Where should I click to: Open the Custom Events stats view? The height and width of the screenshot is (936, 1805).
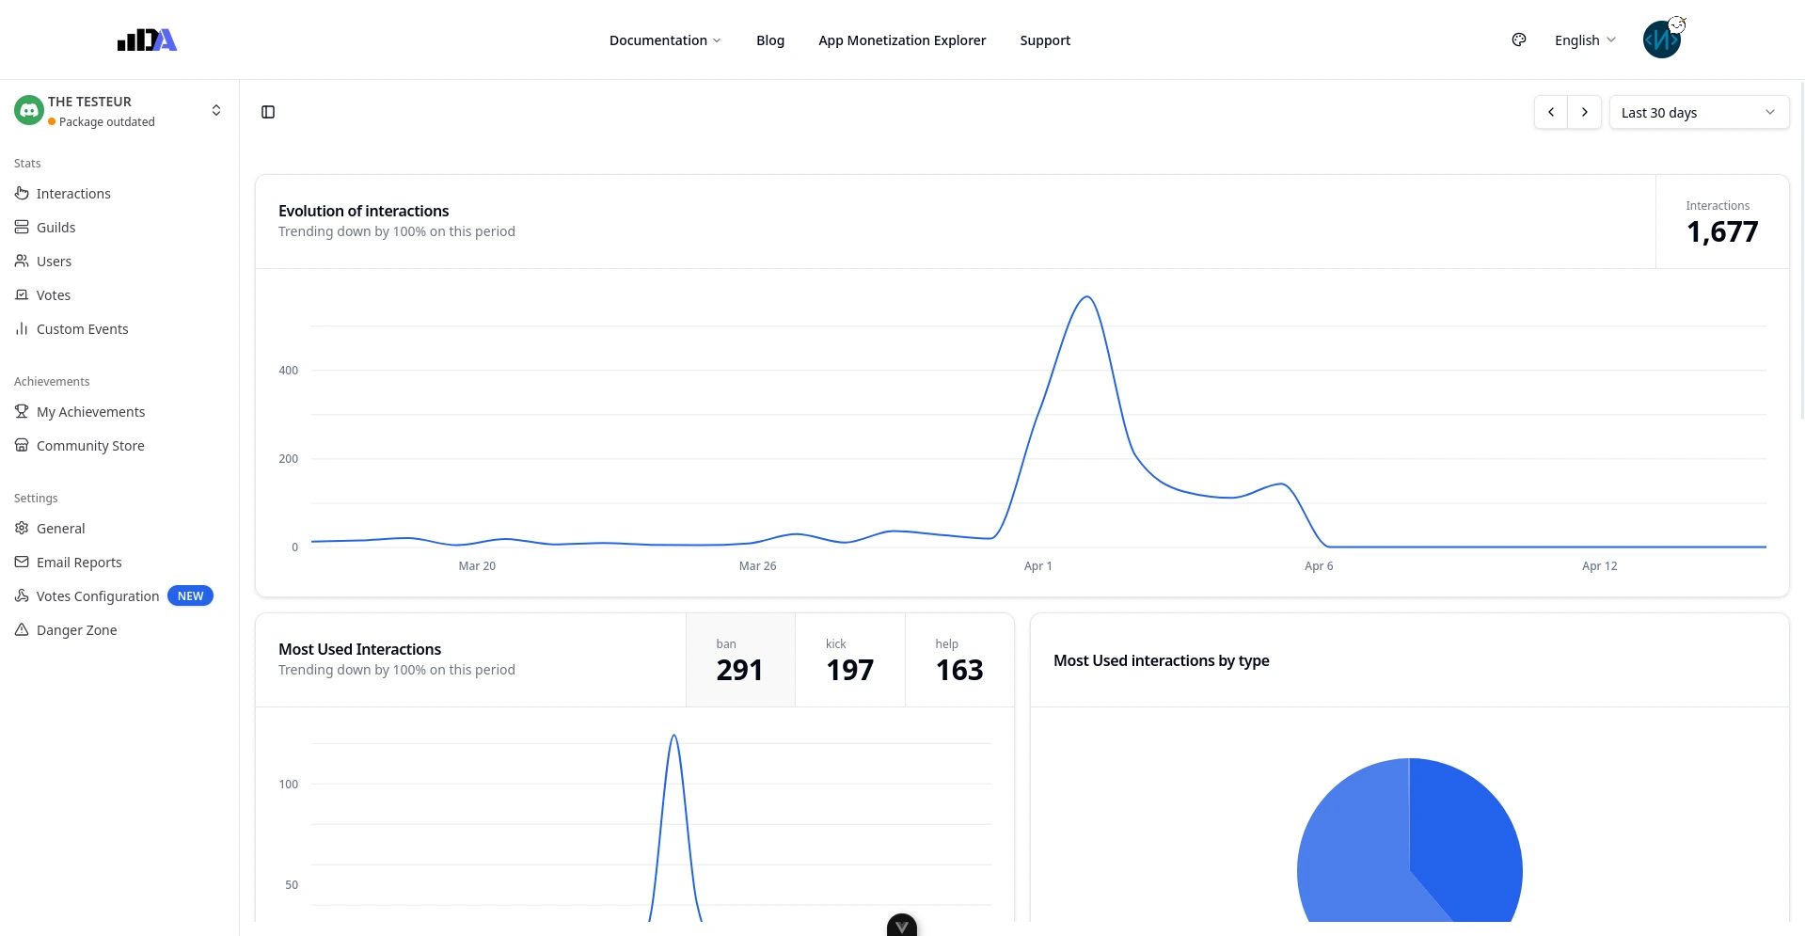(83, 328)
